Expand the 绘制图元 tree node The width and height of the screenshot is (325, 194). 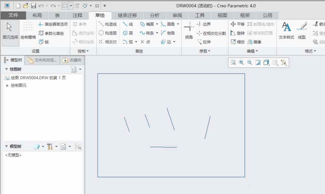click(7, 85)
